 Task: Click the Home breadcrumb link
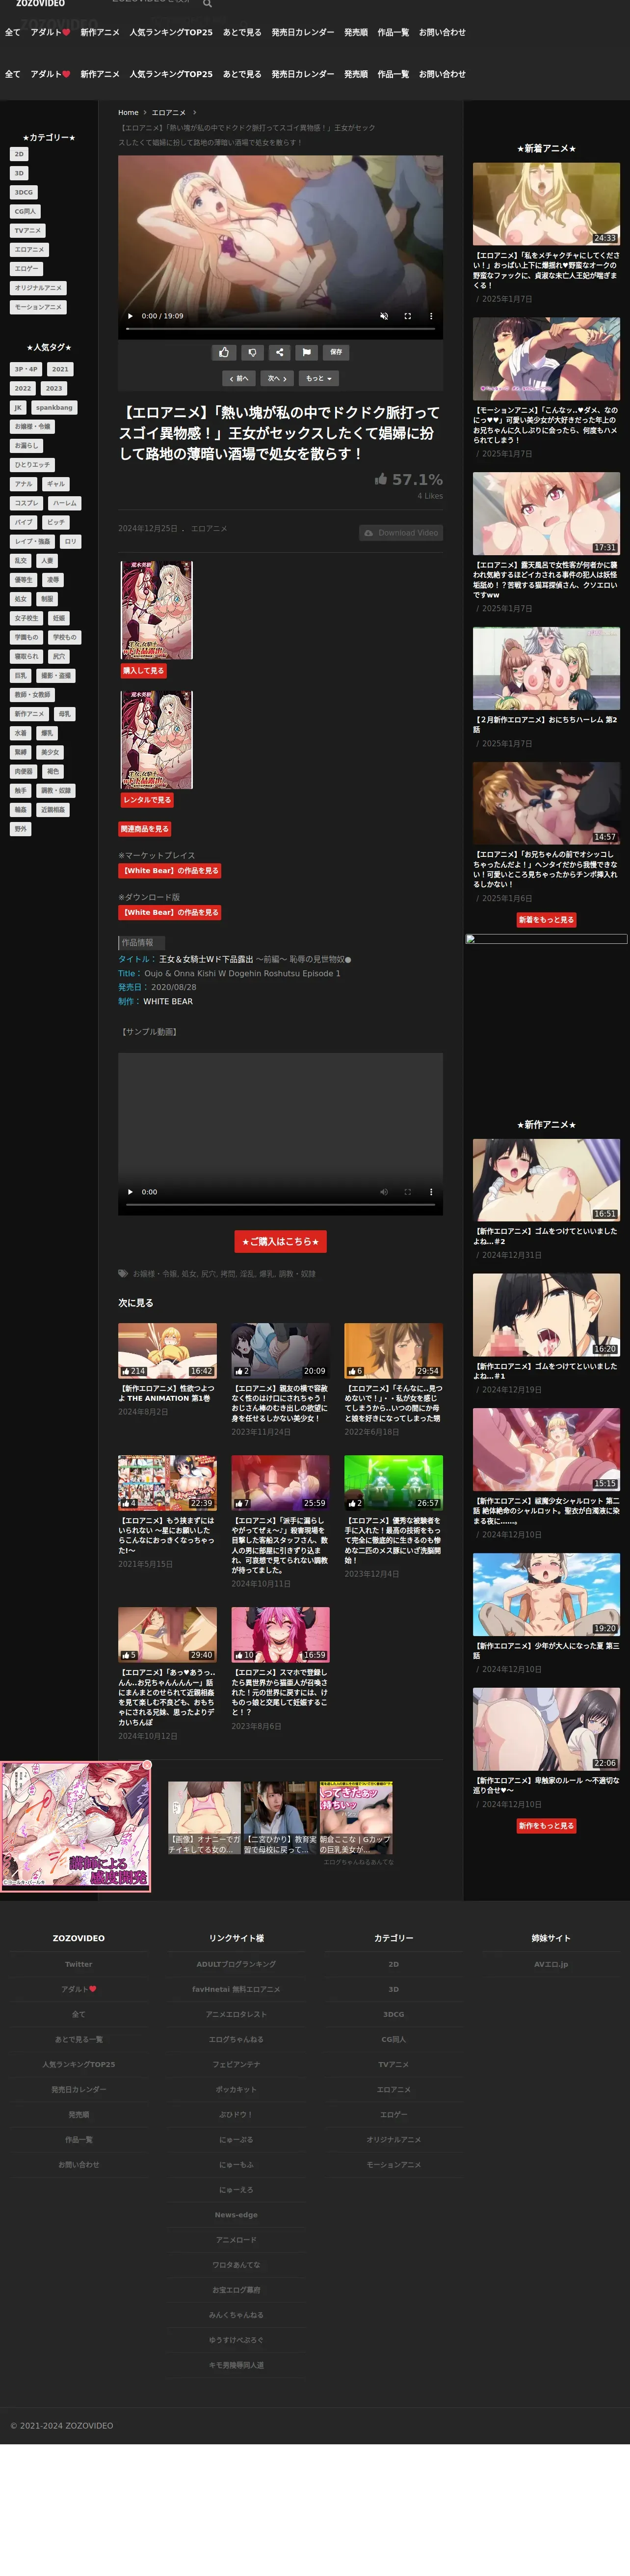click(x=128, y=113)
